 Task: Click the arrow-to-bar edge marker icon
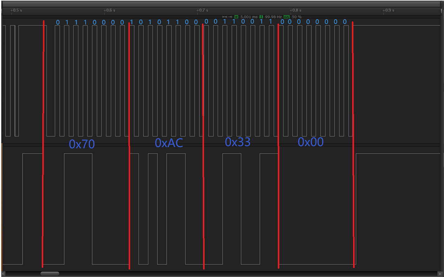[x=230, y=17]
